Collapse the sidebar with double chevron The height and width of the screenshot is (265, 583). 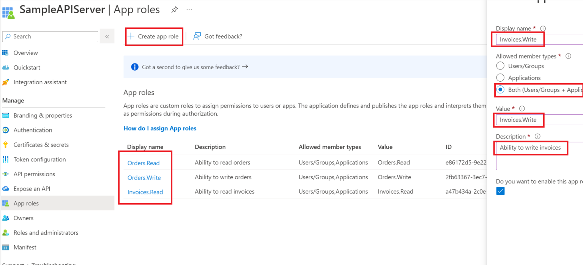tap(107, 36)
